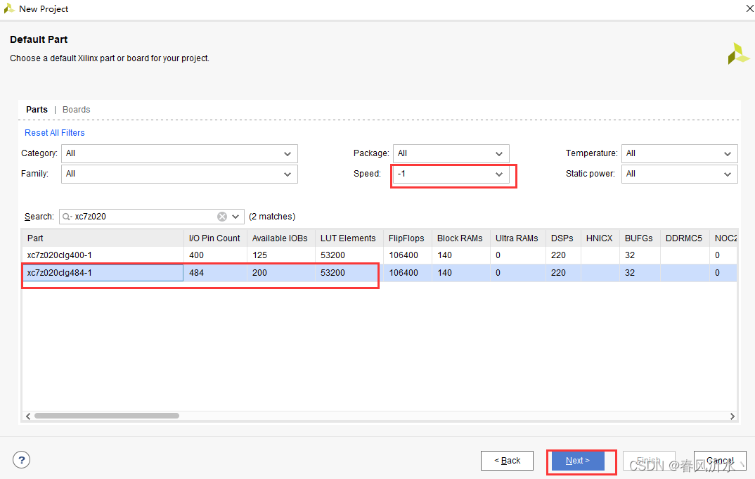Sort by the DSPs column header
This screenshot has height=479, width=755.
click(x=563, y=238)
